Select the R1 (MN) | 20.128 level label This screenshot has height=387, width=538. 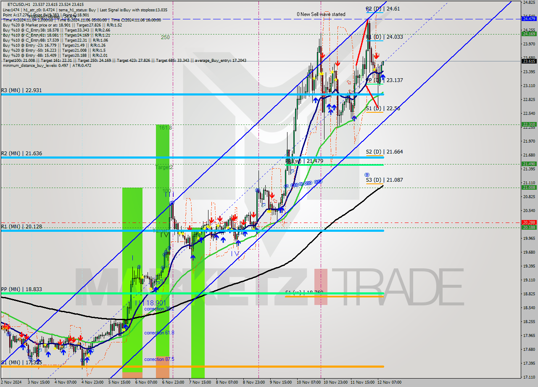tap(21, 226)
